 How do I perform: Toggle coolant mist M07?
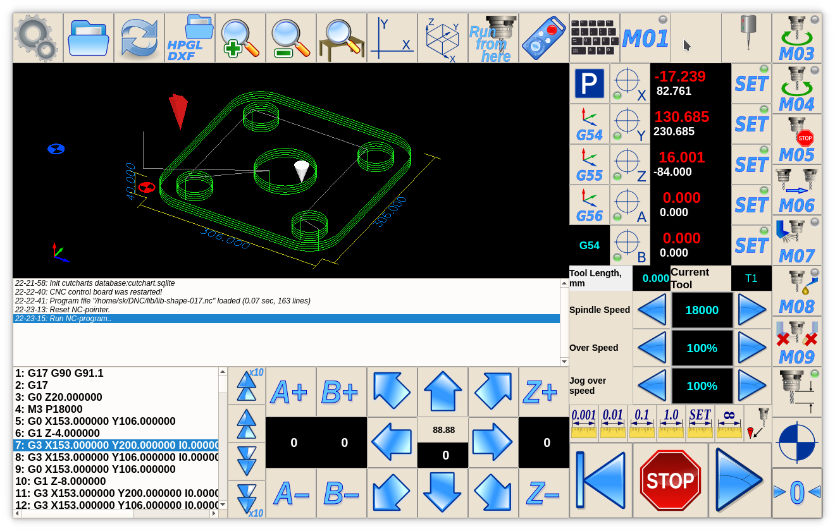click(x=796, y=240)
